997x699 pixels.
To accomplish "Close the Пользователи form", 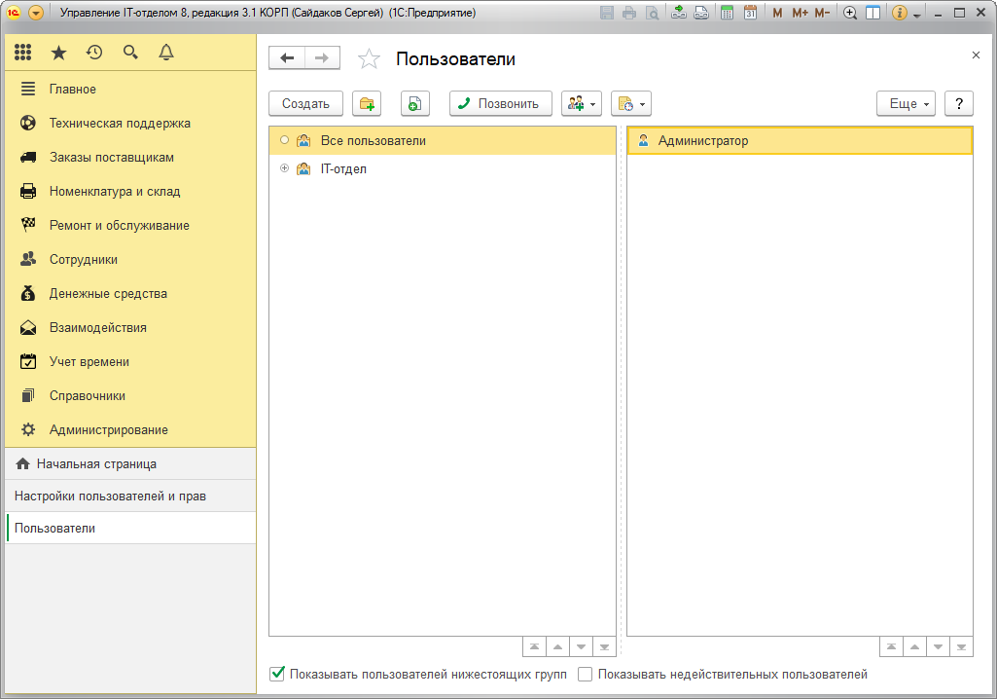I will click(976, 55).
